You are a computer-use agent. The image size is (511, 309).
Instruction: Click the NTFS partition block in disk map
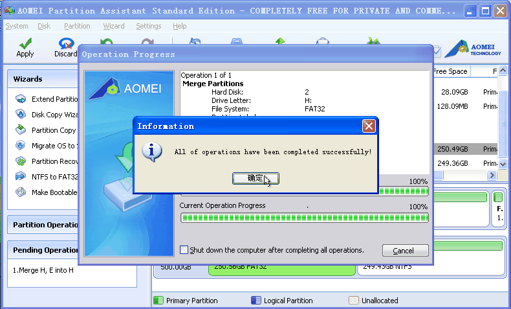click(431, 269)
